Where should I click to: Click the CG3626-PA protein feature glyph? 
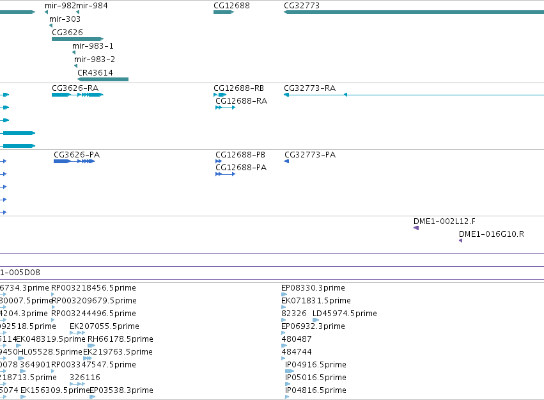point(74,161)
